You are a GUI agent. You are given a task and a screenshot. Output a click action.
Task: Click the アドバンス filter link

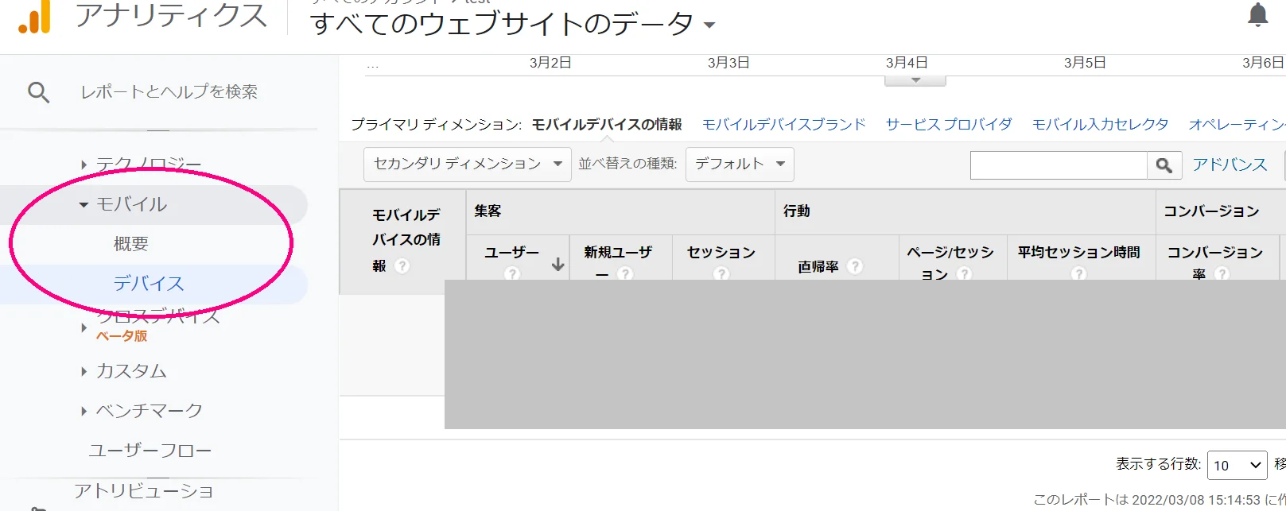[1230, 165]
